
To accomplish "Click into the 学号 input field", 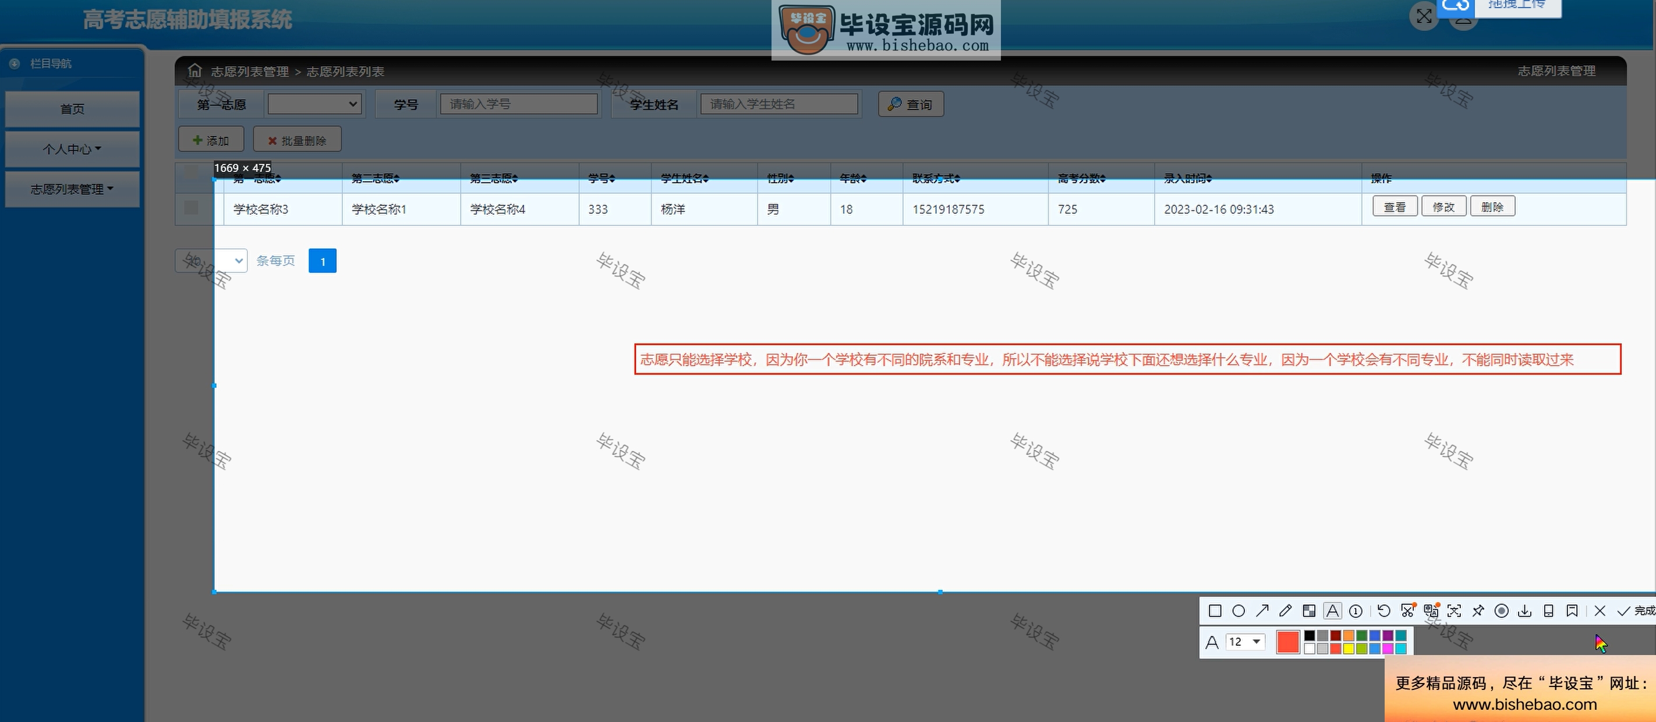I will [x=519, y=104].
